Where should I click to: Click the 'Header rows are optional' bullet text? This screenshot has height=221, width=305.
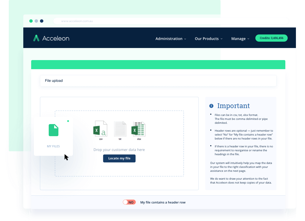click(244, 135)
